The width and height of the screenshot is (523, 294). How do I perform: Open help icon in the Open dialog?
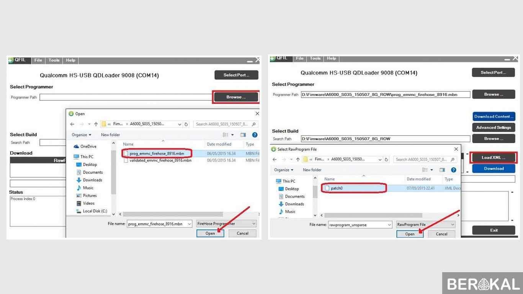pos(255,135)
